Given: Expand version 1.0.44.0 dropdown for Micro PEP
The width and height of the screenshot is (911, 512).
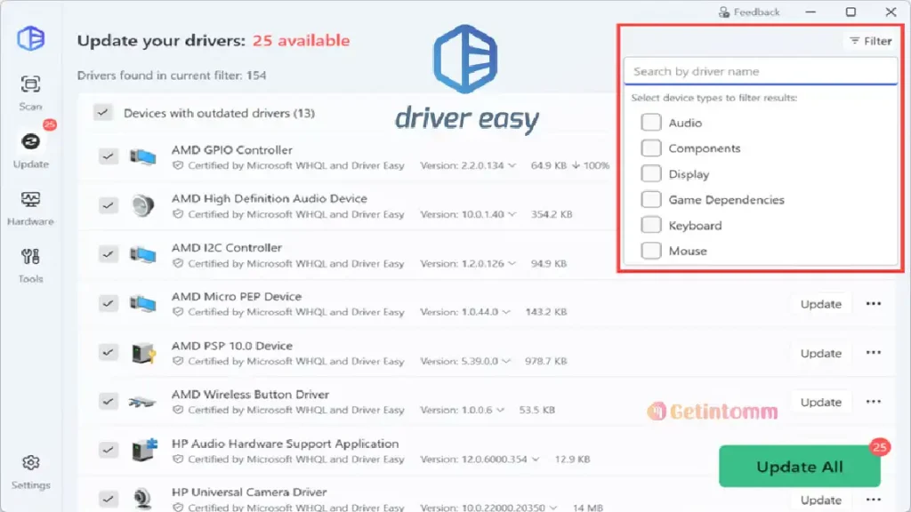Looking at the screenshot, I should tap(506, 312).
